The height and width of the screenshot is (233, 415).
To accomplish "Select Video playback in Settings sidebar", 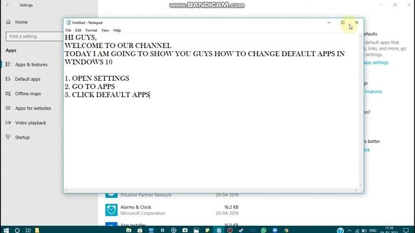I will click(30, 123).
